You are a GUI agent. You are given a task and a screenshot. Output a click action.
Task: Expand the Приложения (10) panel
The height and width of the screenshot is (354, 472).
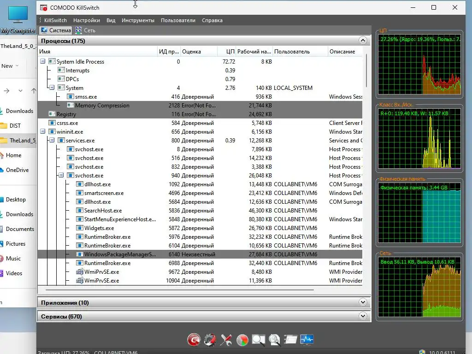pos(363,302)
